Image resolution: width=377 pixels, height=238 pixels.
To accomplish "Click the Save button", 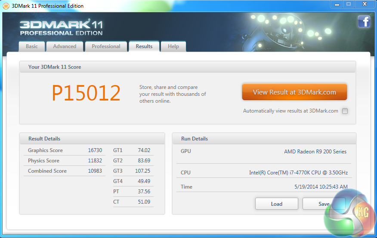I will 323,204.
